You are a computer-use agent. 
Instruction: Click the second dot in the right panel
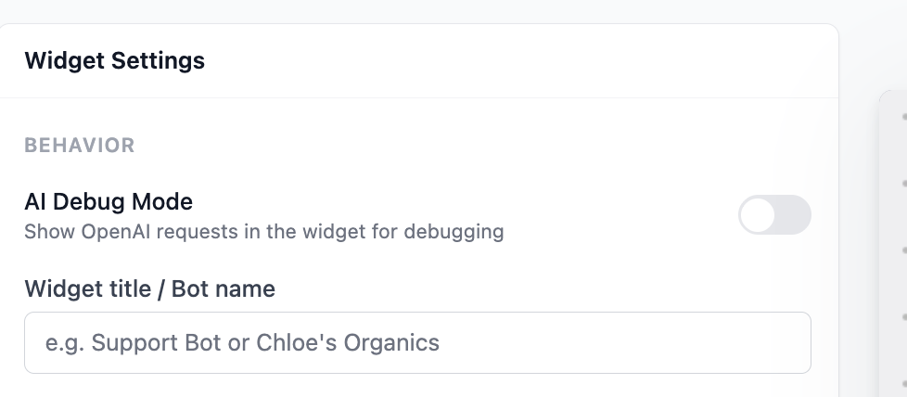(903, 183)
